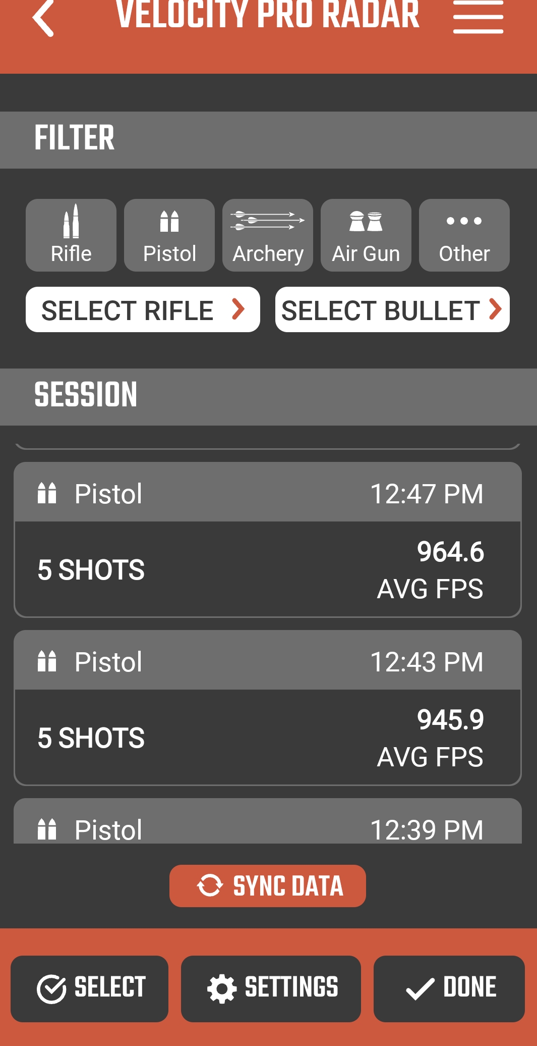Select the Air Gun filter icon

(366, 222)
